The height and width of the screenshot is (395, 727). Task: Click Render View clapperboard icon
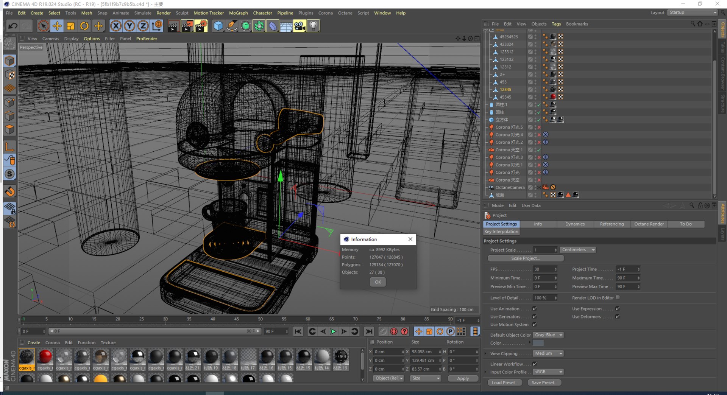pyautogui.click(x=173, y=26)
